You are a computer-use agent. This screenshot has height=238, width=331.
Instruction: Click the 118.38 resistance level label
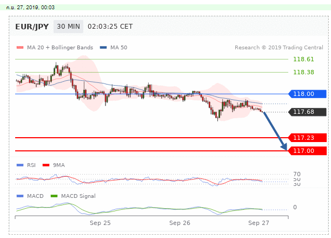303,72
